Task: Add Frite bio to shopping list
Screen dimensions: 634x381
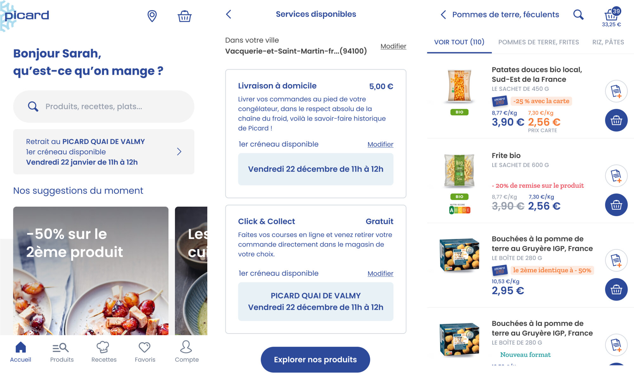Action: point(616,176)
